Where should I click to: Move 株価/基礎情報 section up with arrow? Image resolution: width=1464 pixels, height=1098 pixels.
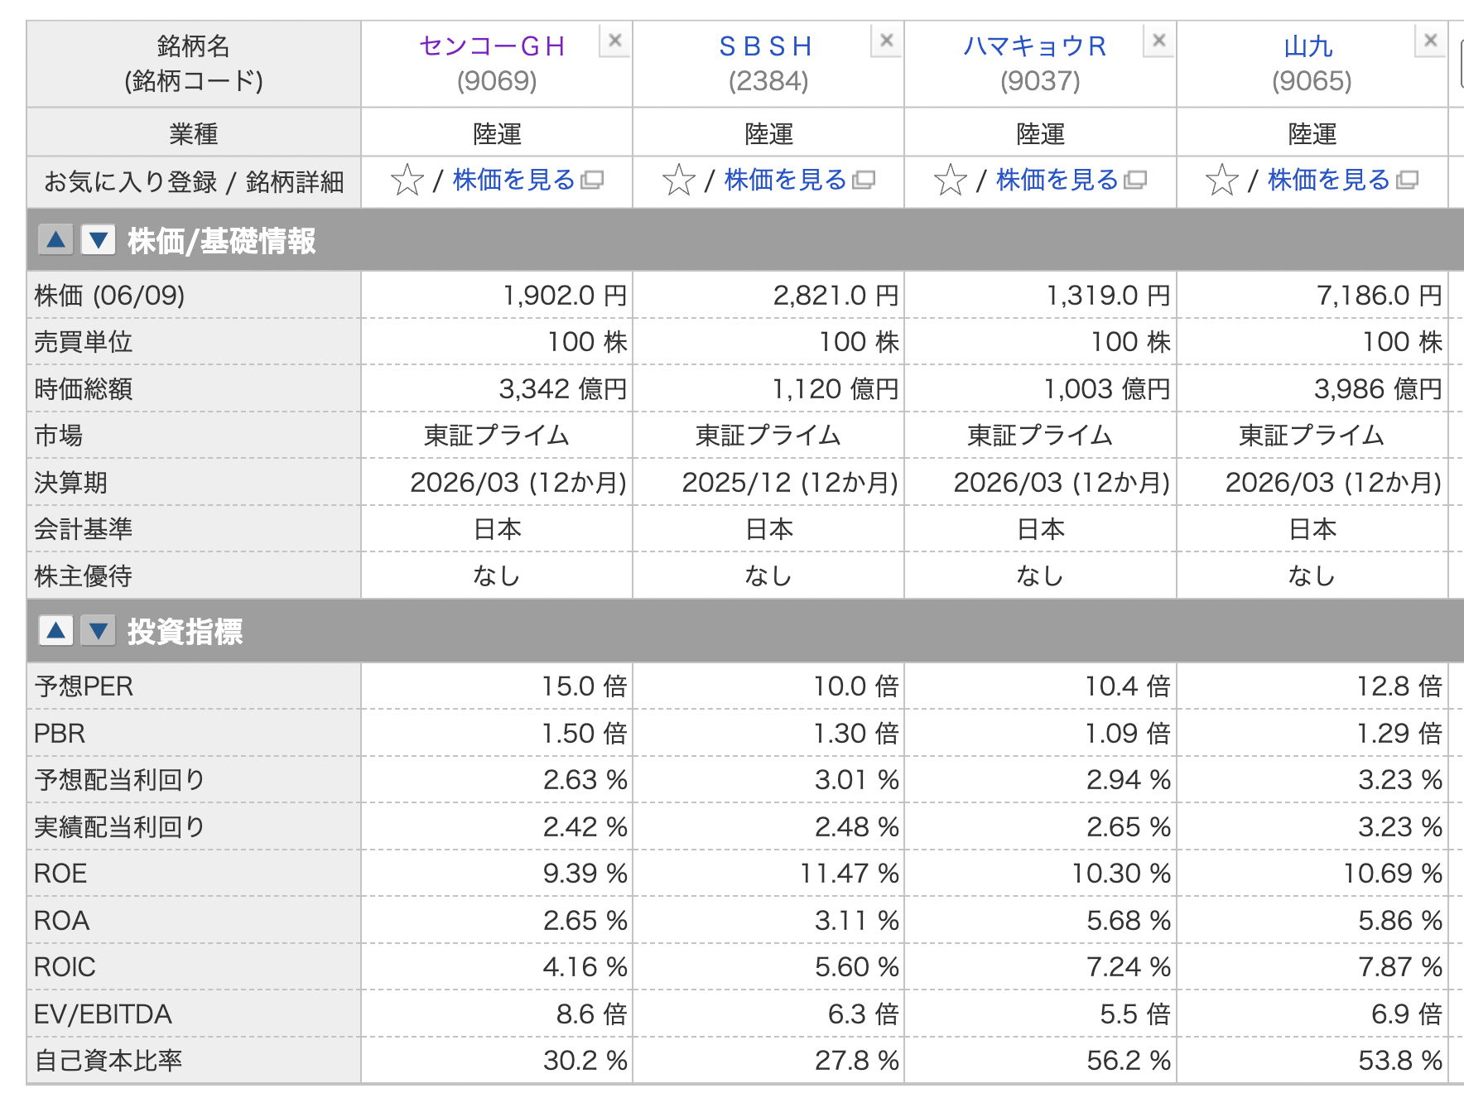point(55,240)
